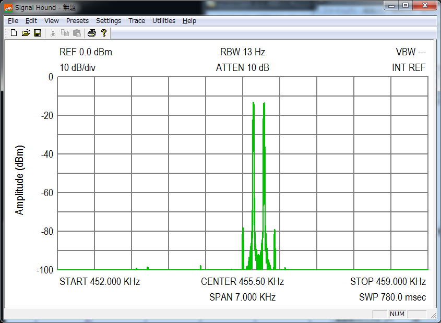Image resolution: width=441 pixels, height=323 pixels.
Task: Open the View menu
Action: (x=52, y=21)
